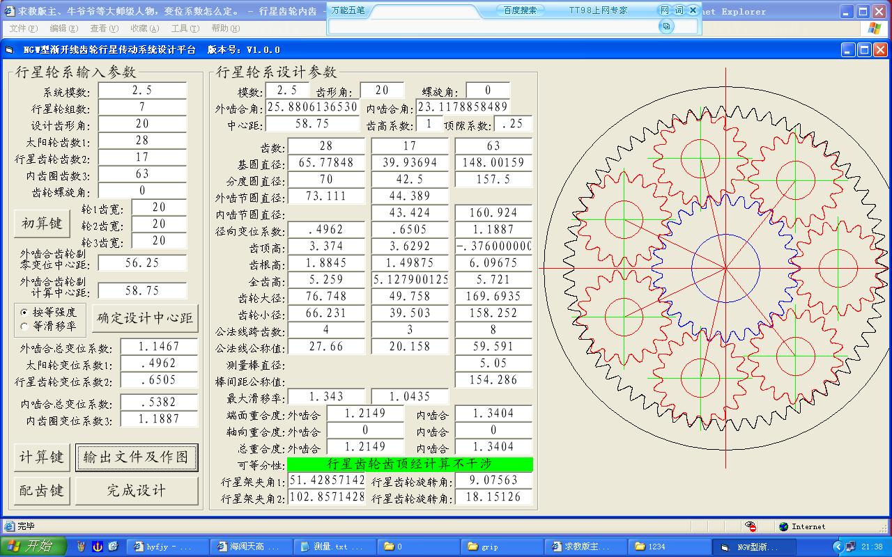Click the 确定设计中心距 button
Viewport: 892px width, 557px height.
point(145,318)
